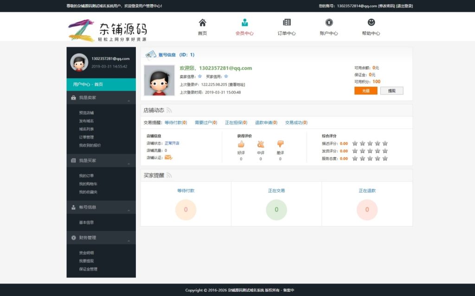This screenshot has width=475, height=296.
Task: Click the 差评 thumbs-down icon
Action: click(280, 144)
